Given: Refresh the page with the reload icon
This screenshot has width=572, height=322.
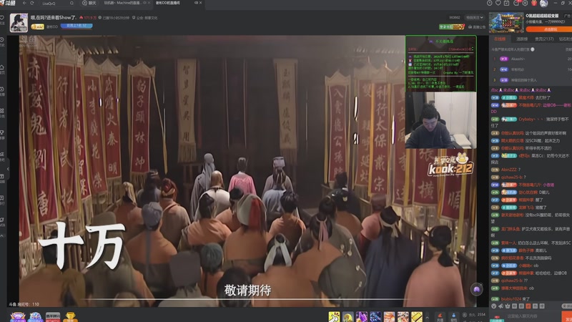Looking at the screenshot, I should (32, 3).
